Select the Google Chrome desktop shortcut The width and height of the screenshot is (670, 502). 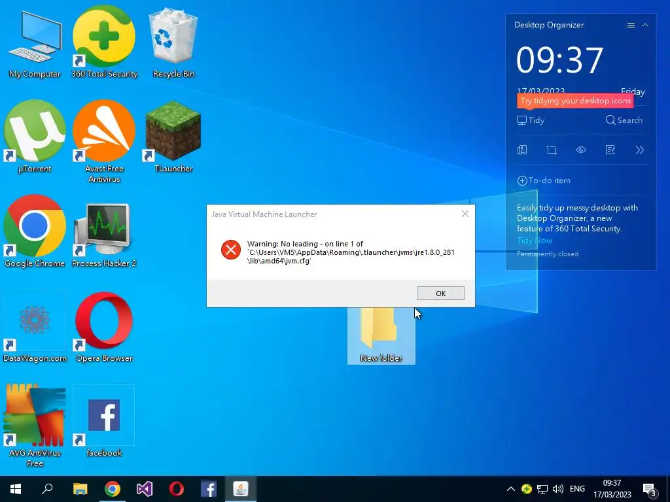click(35, 232)
